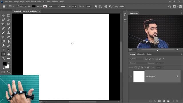Click the Home button in options bar

[4, 6]
